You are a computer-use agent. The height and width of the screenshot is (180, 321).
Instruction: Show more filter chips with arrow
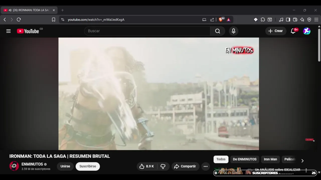coord(302,161)
